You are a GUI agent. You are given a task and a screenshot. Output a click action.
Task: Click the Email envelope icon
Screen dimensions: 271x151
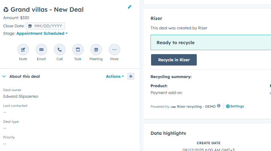(x=41, y=50)
